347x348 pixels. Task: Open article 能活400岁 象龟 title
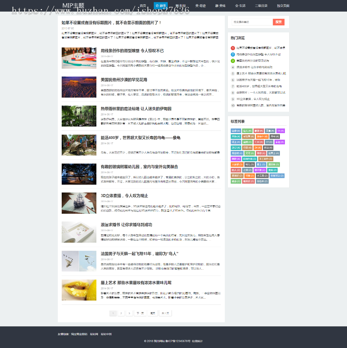(141, 138)
